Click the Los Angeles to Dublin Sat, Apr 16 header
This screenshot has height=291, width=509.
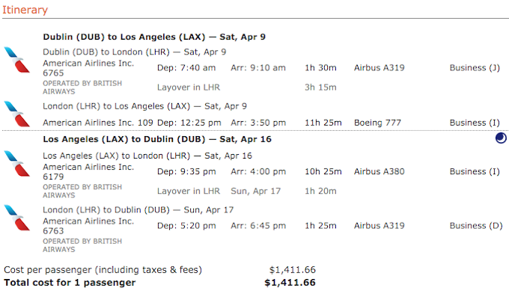coord(157,139)
